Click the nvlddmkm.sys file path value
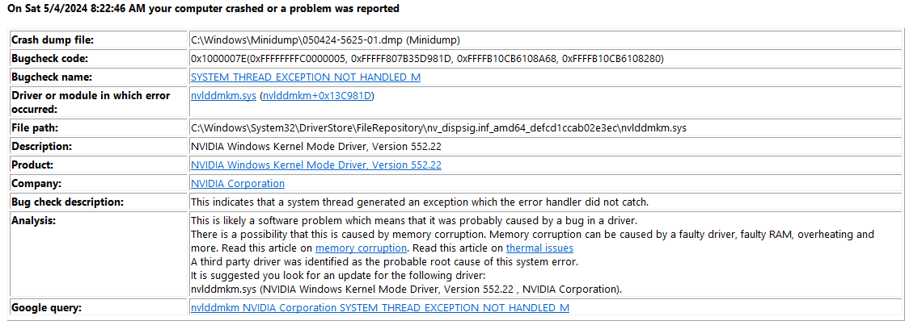Image resolution: width=909 pixels, height=325 pixels. click(438, 127)
